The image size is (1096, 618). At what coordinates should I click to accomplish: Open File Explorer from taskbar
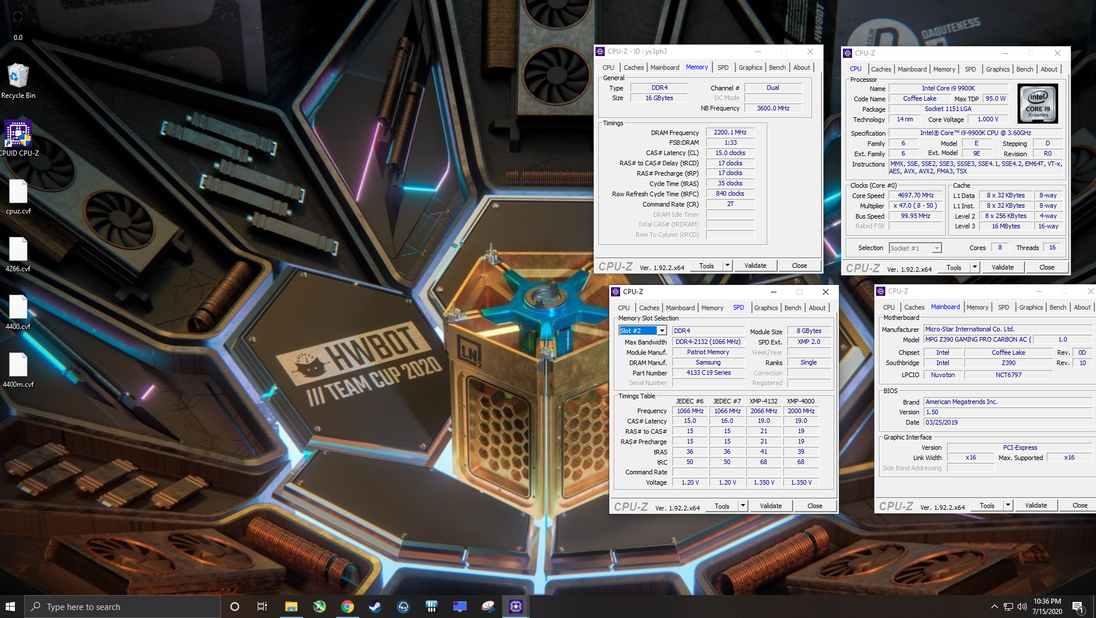tap(291, 607)
